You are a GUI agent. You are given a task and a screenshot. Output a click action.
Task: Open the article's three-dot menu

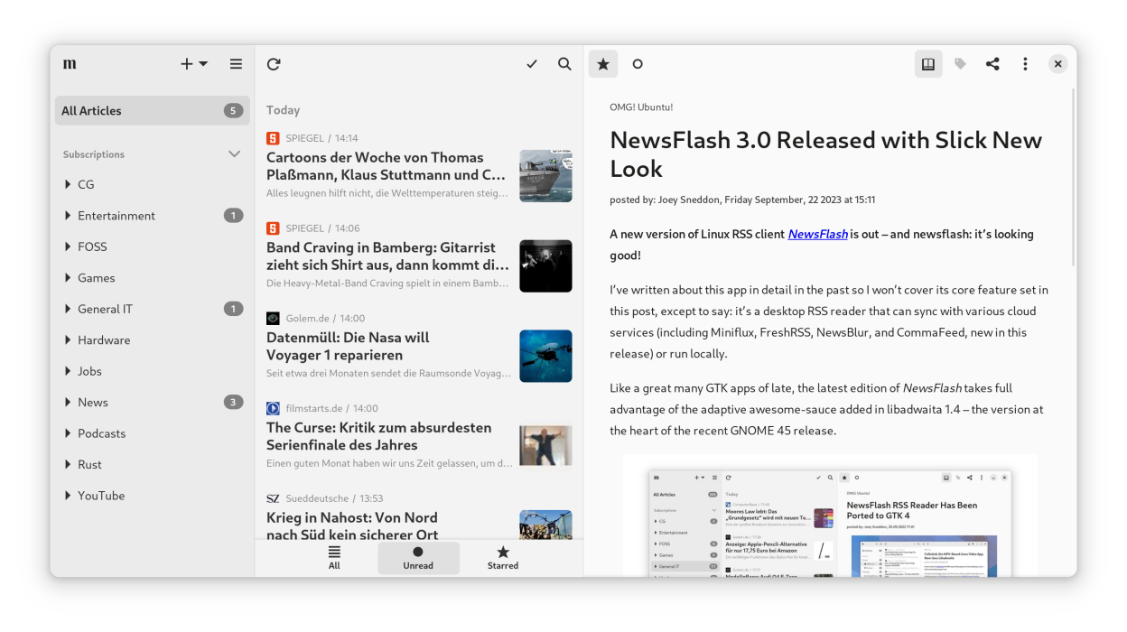pos(1025,64)
